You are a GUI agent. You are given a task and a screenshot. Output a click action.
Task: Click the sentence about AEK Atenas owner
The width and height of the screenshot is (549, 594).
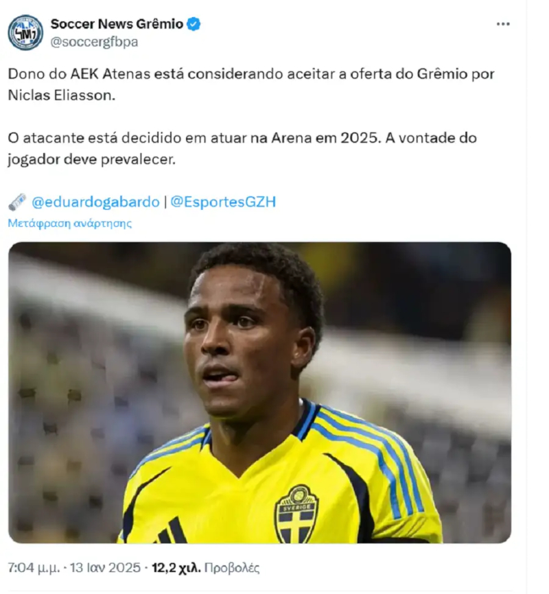(251, 84)
